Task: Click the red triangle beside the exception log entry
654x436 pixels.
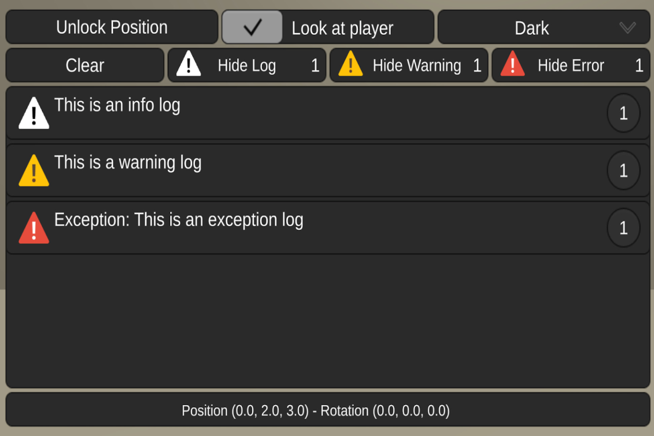Action: 34,228
